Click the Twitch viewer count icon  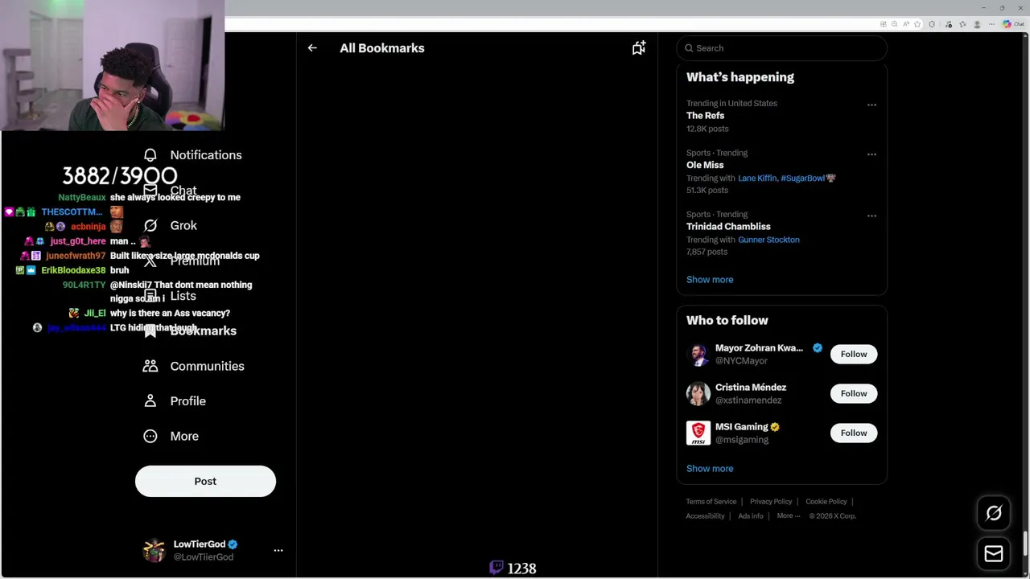pyautogui.click(x=496, y=568)
